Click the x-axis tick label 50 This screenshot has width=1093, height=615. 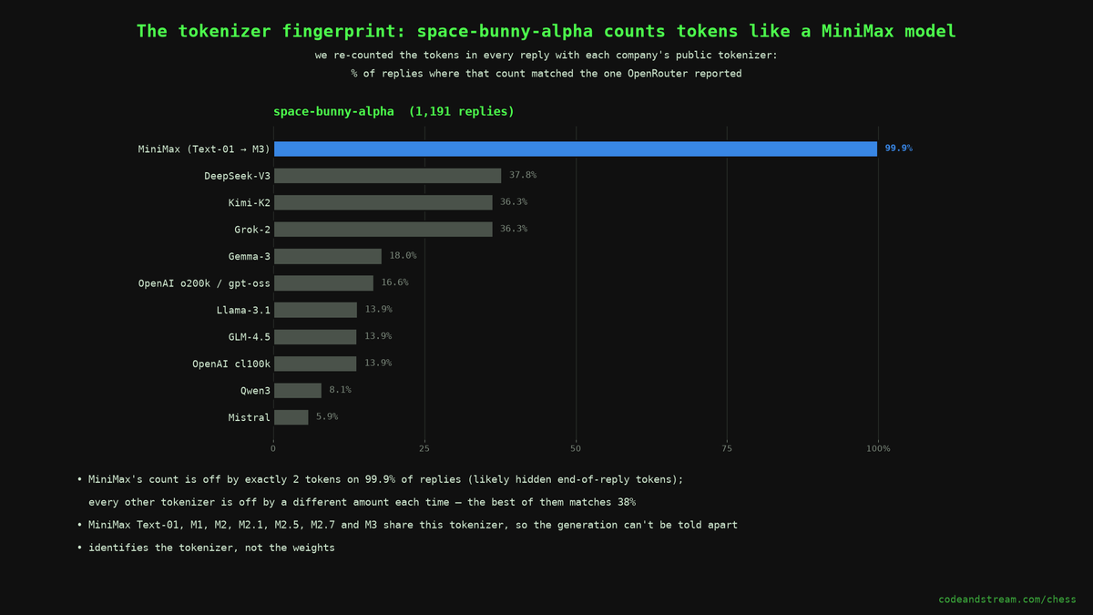576,448
